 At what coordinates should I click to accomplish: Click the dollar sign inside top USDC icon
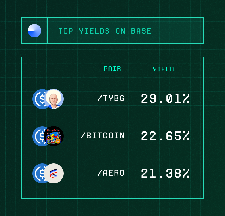point(42,99)
